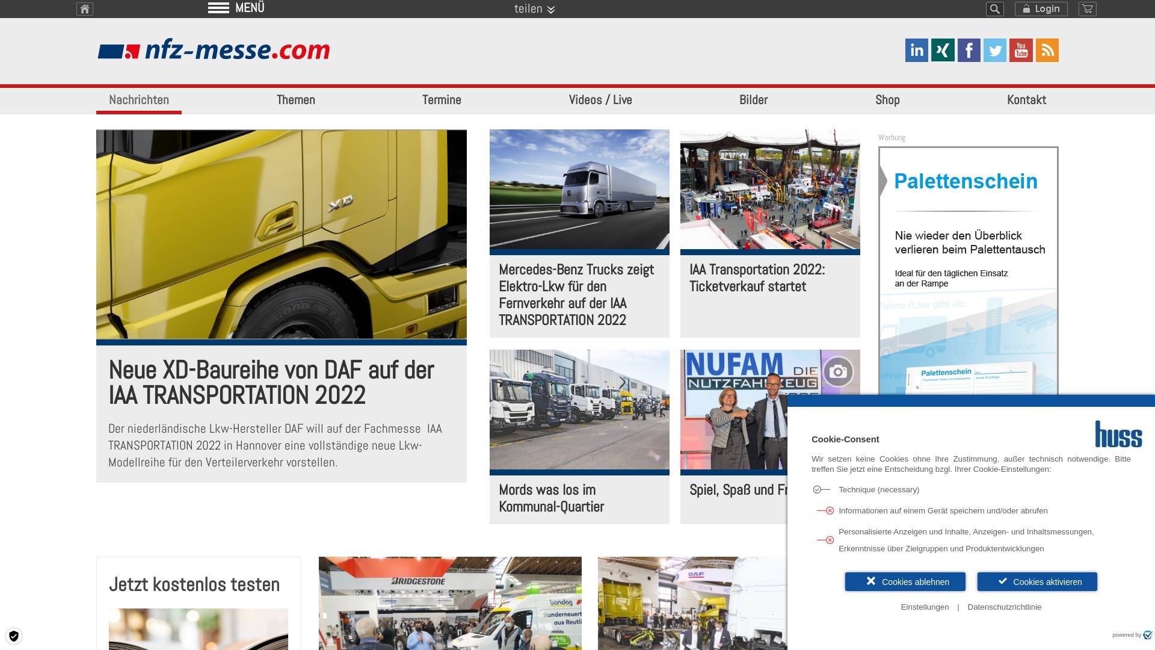Open the yellow DAF XD truck image
This screenshot has height=650, width=1155.
282,234
